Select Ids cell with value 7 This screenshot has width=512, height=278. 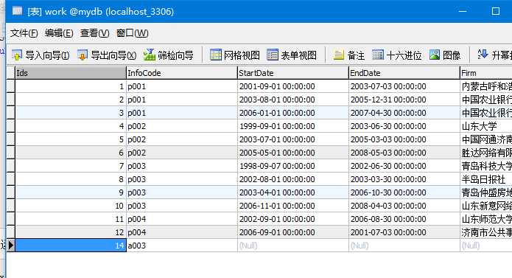point(71,166)
